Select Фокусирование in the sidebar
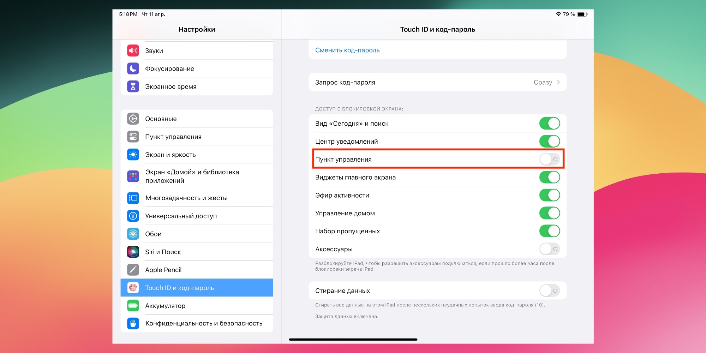This screenshot has height=353, width=706. tap(197, 68)
